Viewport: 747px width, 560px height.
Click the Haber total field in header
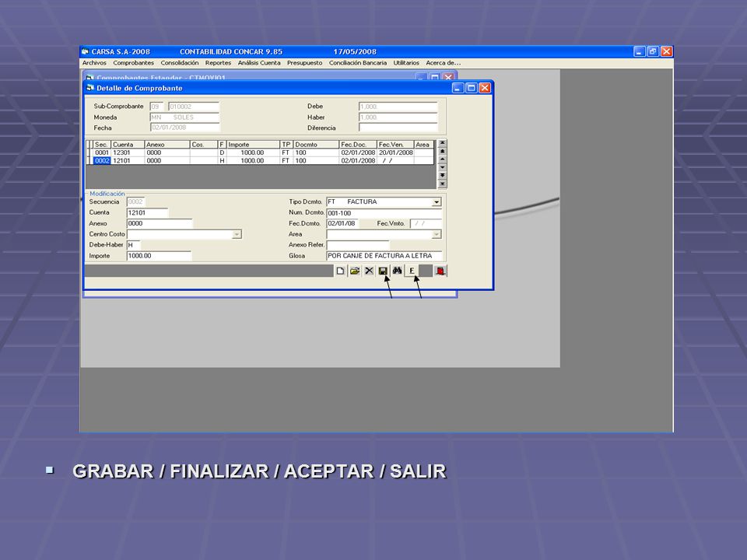pyautogui.click(x=398, y=117)
